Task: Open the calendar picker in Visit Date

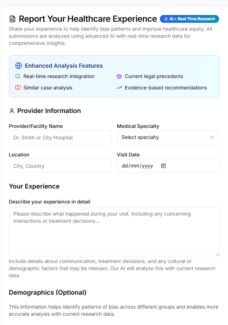Action: [163, 166]
